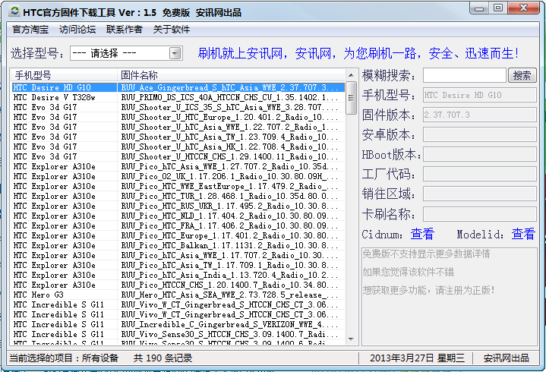Sort by the 手机型号 column header

point(65,75)
